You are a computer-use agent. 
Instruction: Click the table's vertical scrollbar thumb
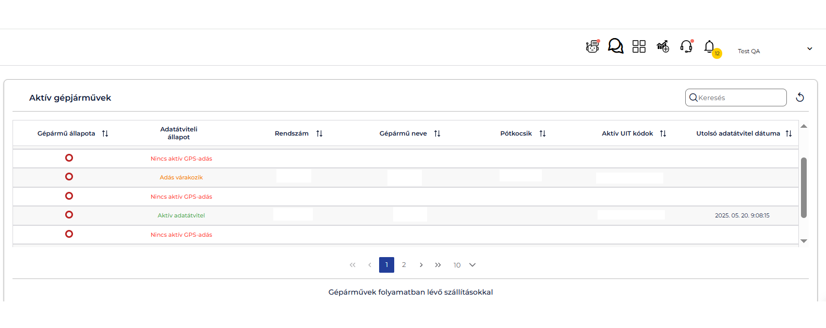(804, 188)
